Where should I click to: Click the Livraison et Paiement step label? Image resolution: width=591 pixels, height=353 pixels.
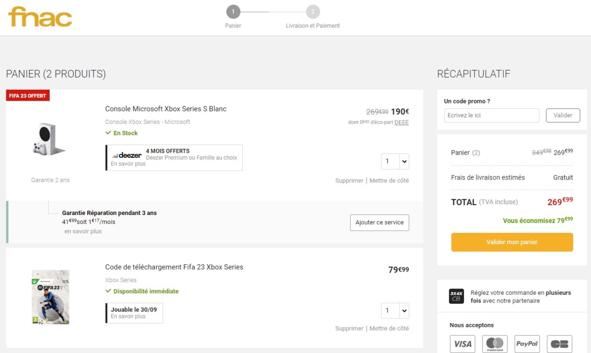coord(313,26)
